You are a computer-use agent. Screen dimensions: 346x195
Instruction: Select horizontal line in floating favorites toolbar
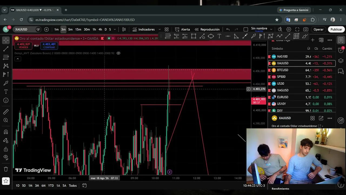pyautogui.click(x=228, y=36)
